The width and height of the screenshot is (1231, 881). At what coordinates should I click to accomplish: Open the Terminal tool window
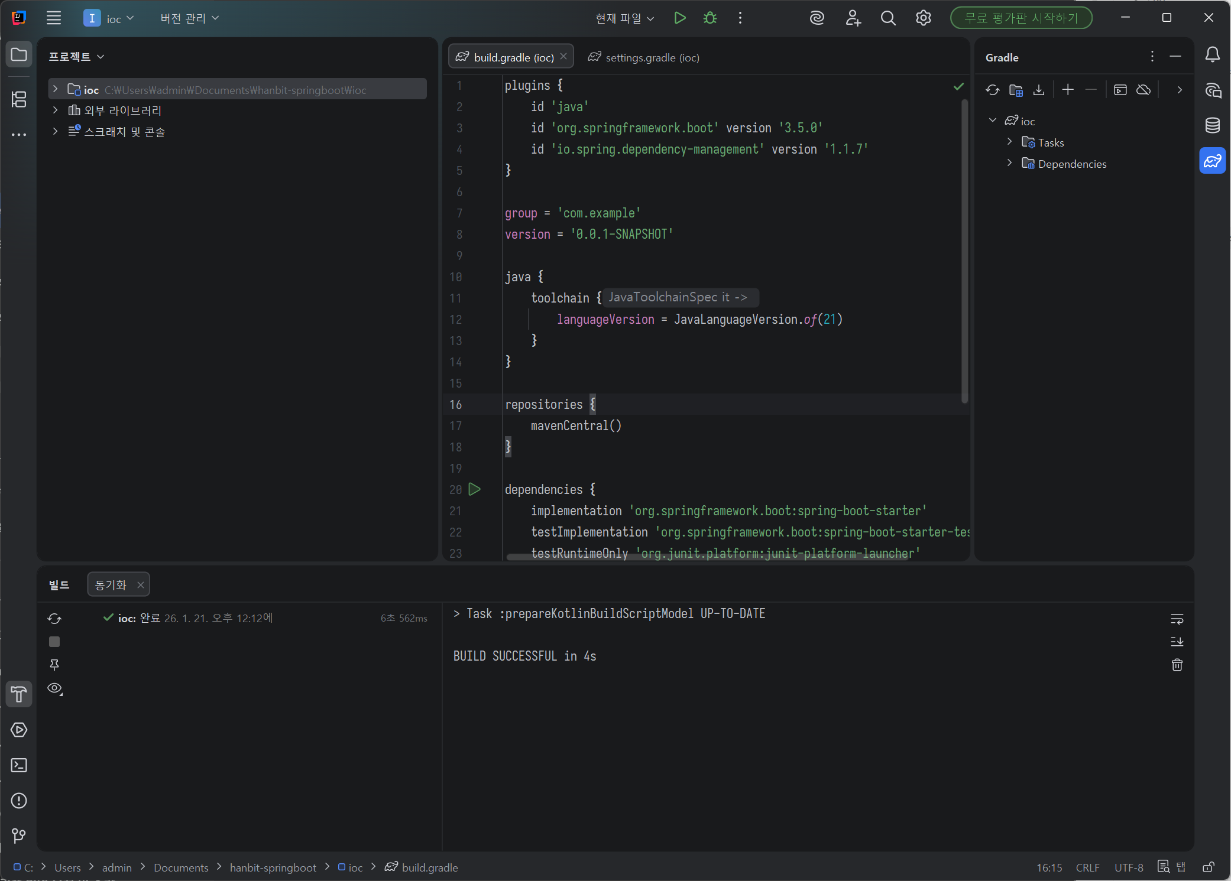pyautogui.click(x=19, y=765)
